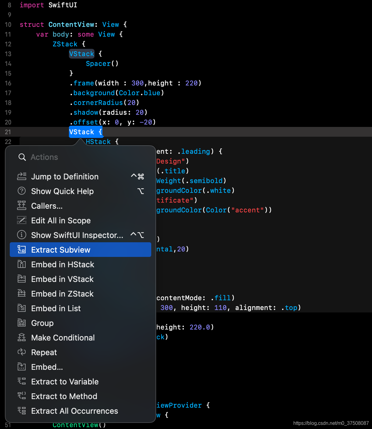This screenshot has height=429, width=372.
Task: Click .shadow modifier on line 19
Action: (84, 112)
